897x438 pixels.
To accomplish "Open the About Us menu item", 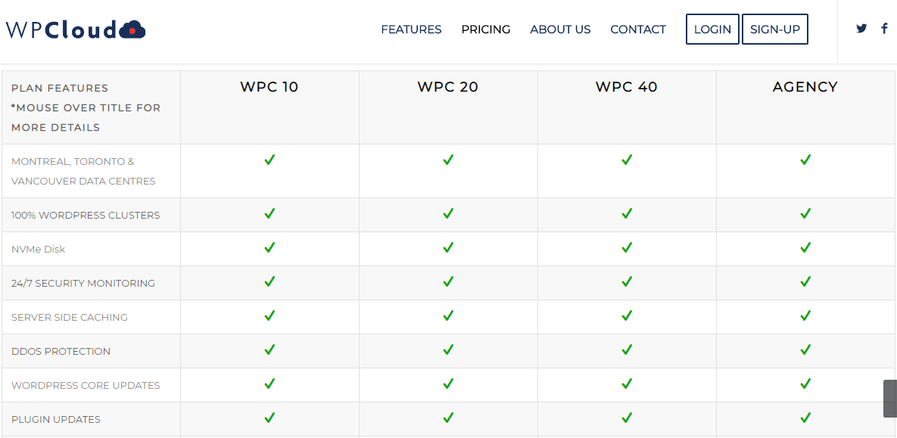I will click(560, 30).
